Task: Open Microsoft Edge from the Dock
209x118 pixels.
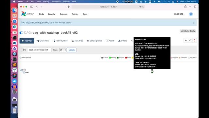Action: [14, 27]
